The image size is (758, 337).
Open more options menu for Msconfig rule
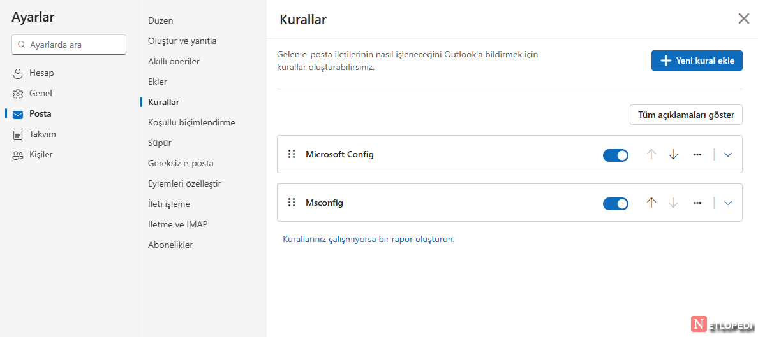point(697,203)
